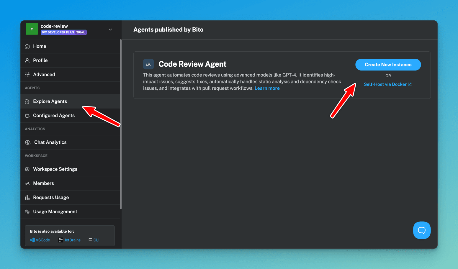Click the external link icon beside Self-Host
This screenshot has width=458, height=269.
coord(410,84)
